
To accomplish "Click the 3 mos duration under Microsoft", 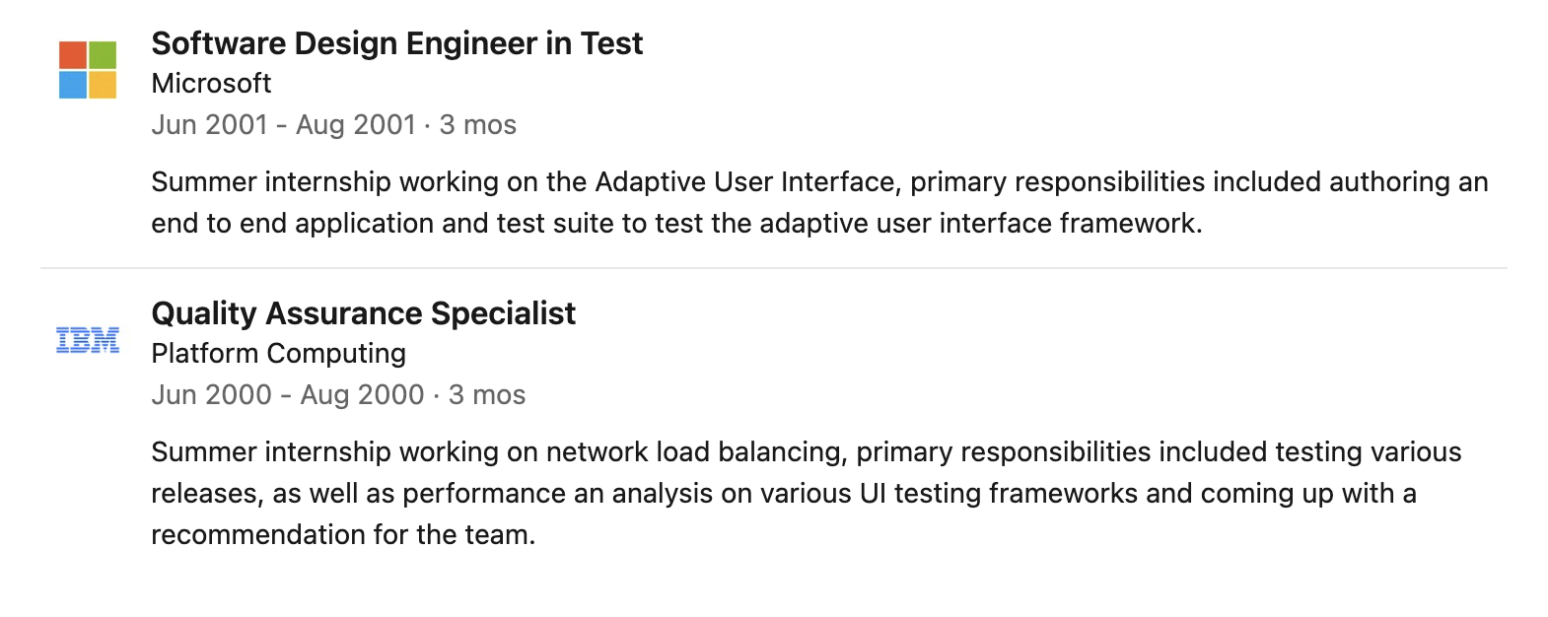I will point(478,124).
